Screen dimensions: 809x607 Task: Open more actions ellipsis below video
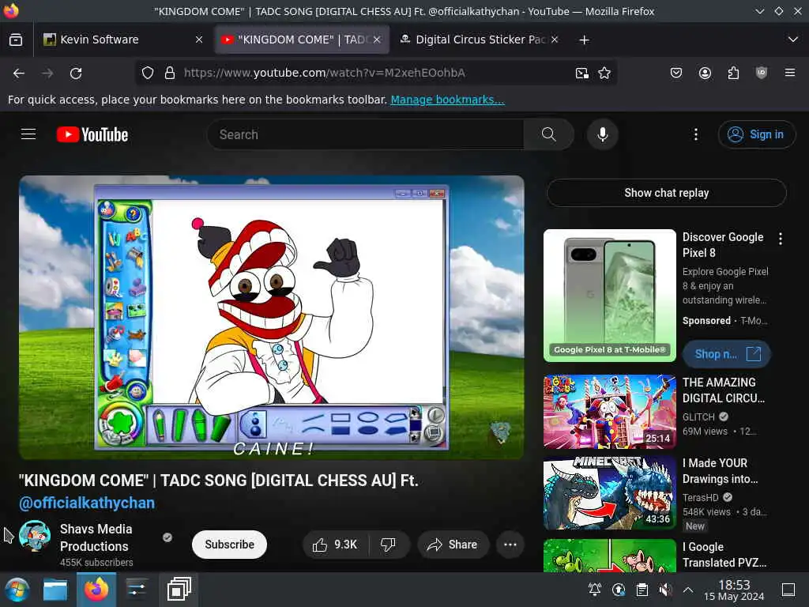point(510,545)
